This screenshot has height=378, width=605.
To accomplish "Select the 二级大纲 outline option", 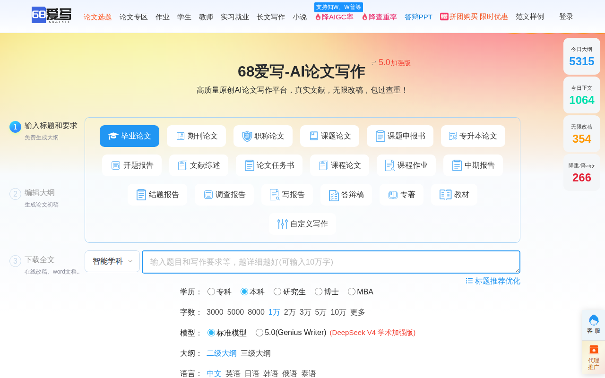I will (x=222, y=353).
